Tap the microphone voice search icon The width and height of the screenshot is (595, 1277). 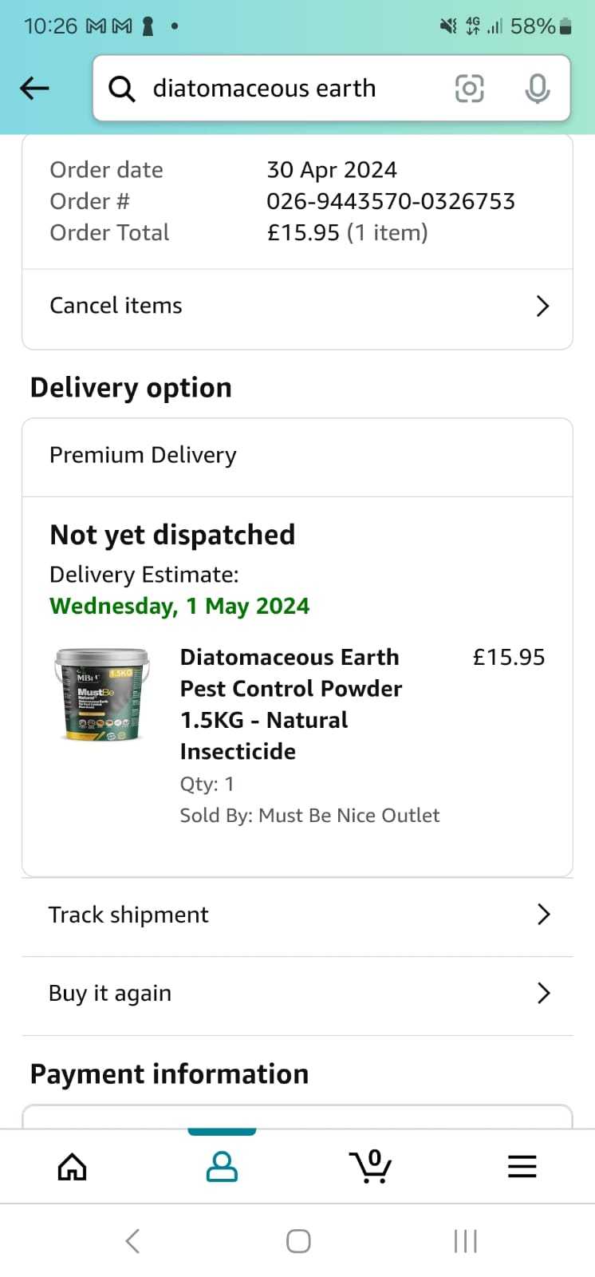538,88
